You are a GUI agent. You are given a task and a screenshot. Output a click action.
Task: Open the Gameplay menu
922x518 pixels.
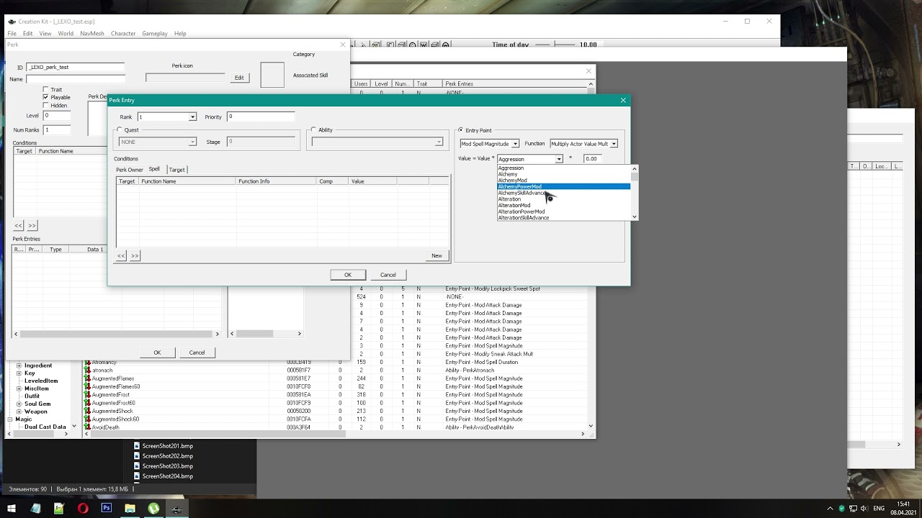pyautogui.click(x=155, y=33)
